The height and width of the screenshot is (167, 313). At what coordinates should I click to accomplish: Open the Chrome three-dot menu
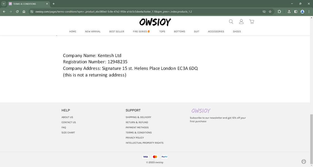(309, 11)
